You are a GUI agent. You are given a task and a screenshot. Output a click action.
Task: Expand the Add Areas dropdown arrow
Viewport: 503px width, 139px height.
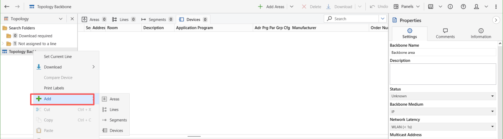292,6
